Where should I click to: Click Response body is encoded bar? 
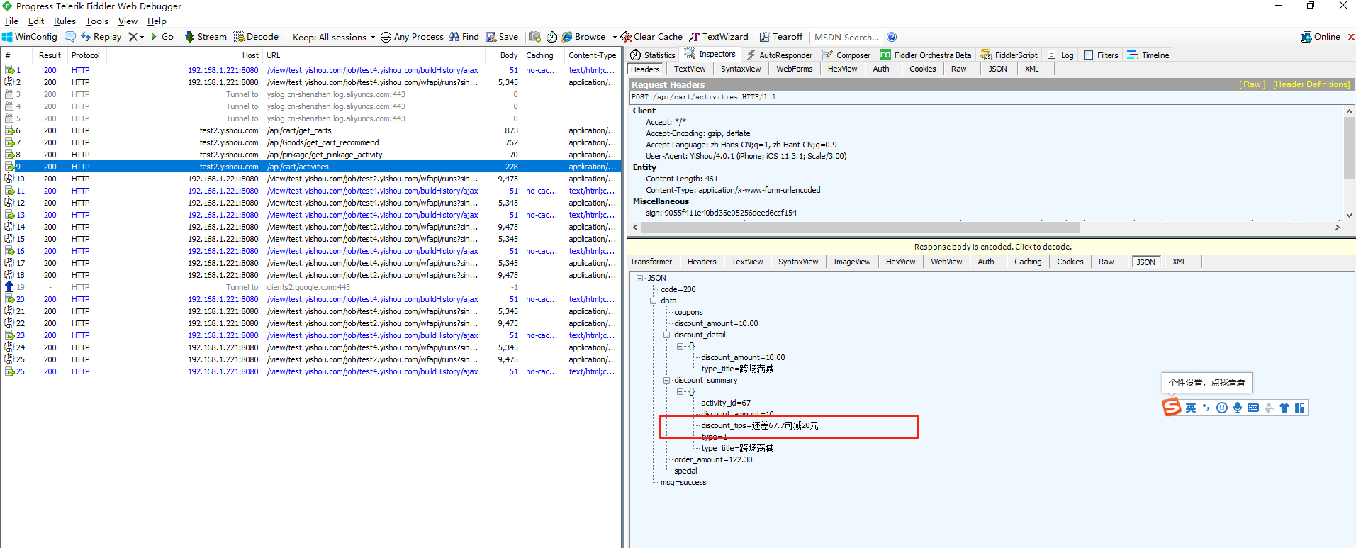tap(992, 247)
